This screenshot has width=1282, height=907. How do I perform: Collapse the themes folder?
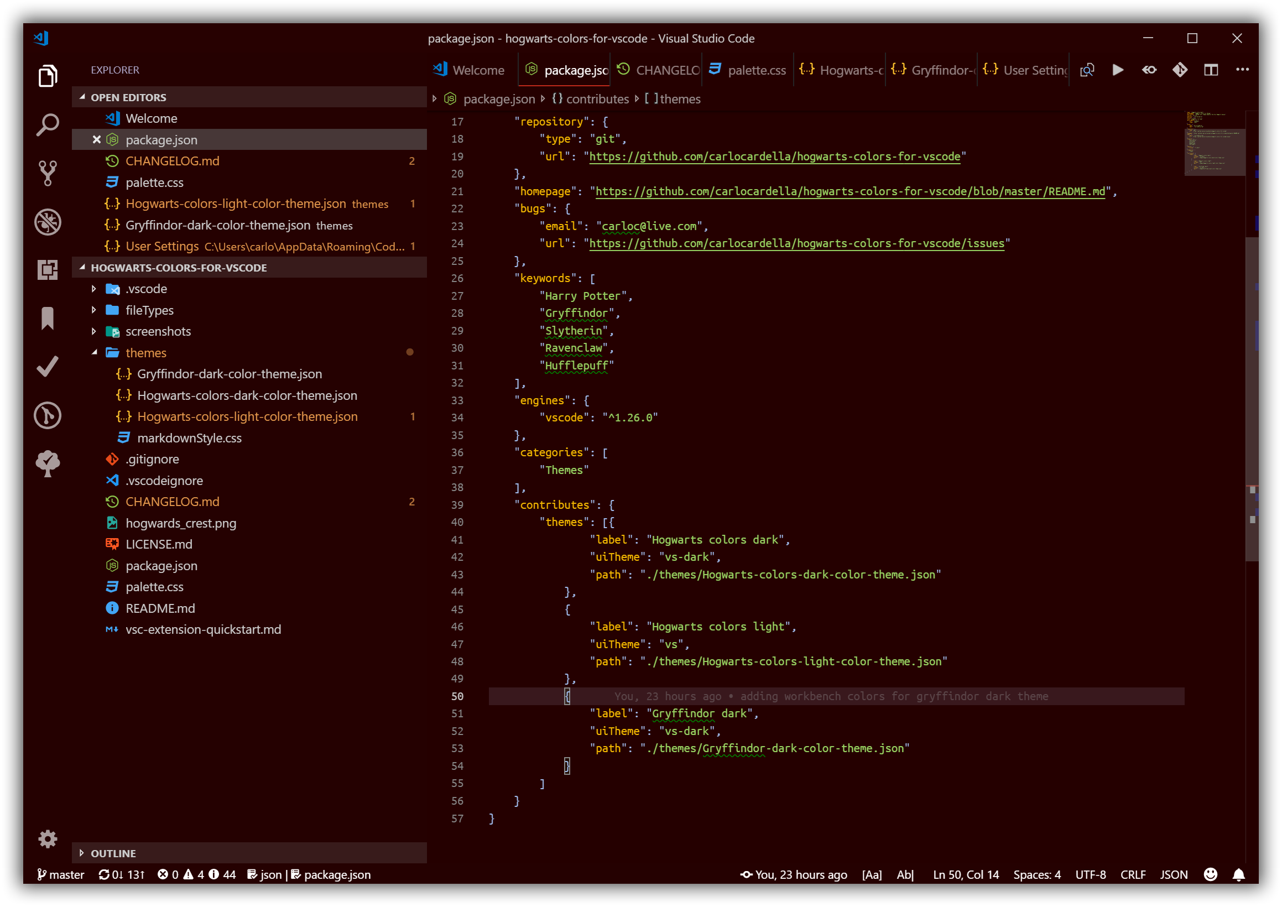point(146,353)
